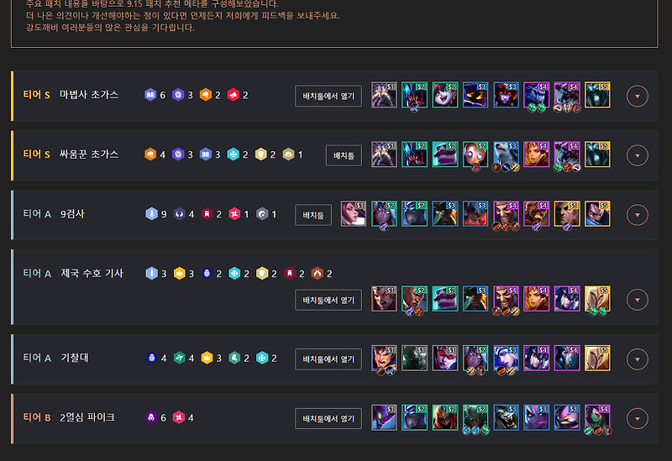The height and width of the screenshot is (461, 672).
Task: Click the green Ranger trait icon showing 4 in 기찰대
Action: [x=179, y=358]
